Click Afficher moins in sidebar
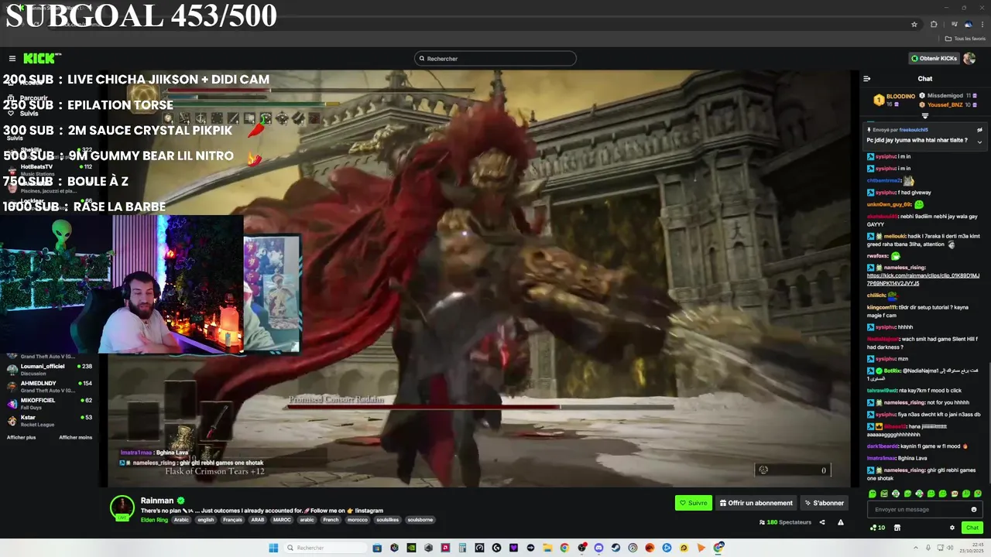 (x=76, y=437)
